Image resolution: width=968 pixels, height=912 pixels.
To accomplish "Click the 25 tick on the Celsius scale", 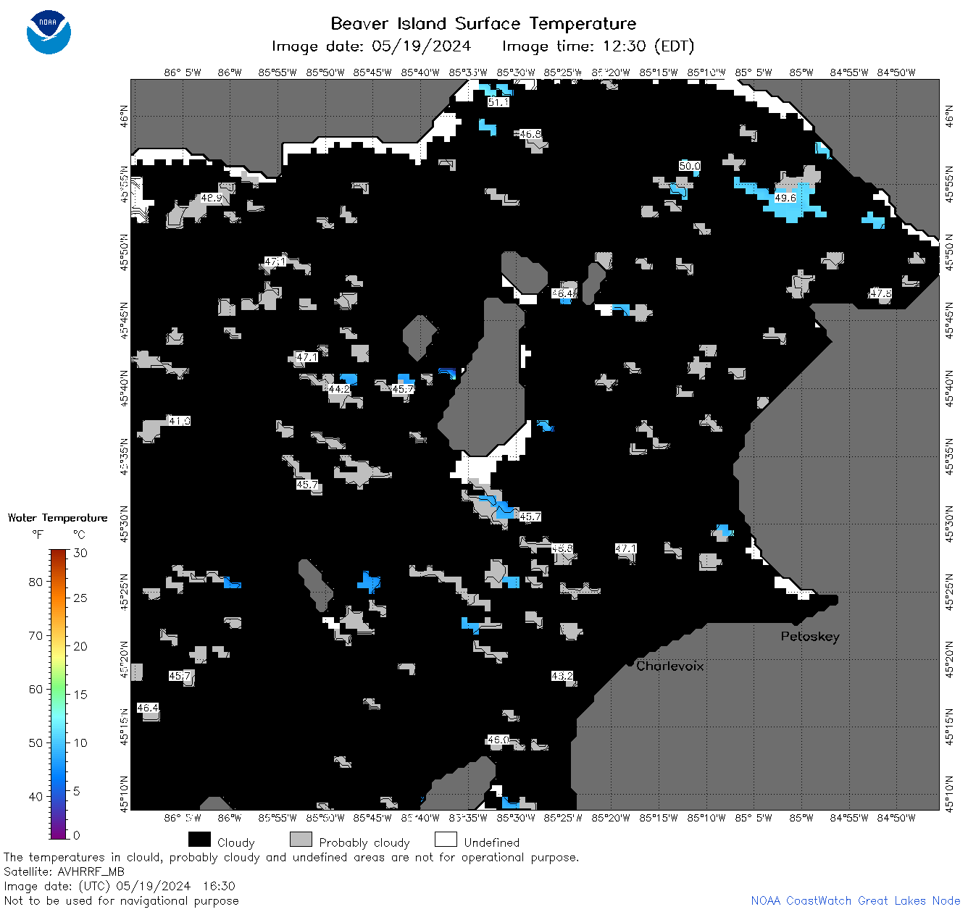I will tap(80, 598).
